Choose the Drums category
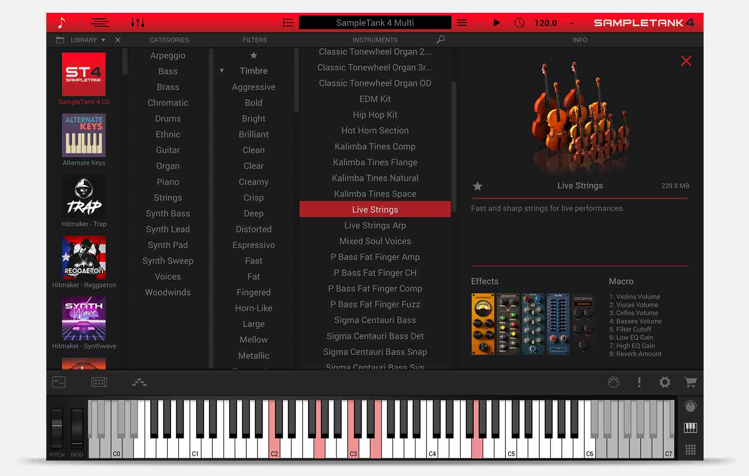This screenshot has width=749, height=476. click(x=168, y=119)
